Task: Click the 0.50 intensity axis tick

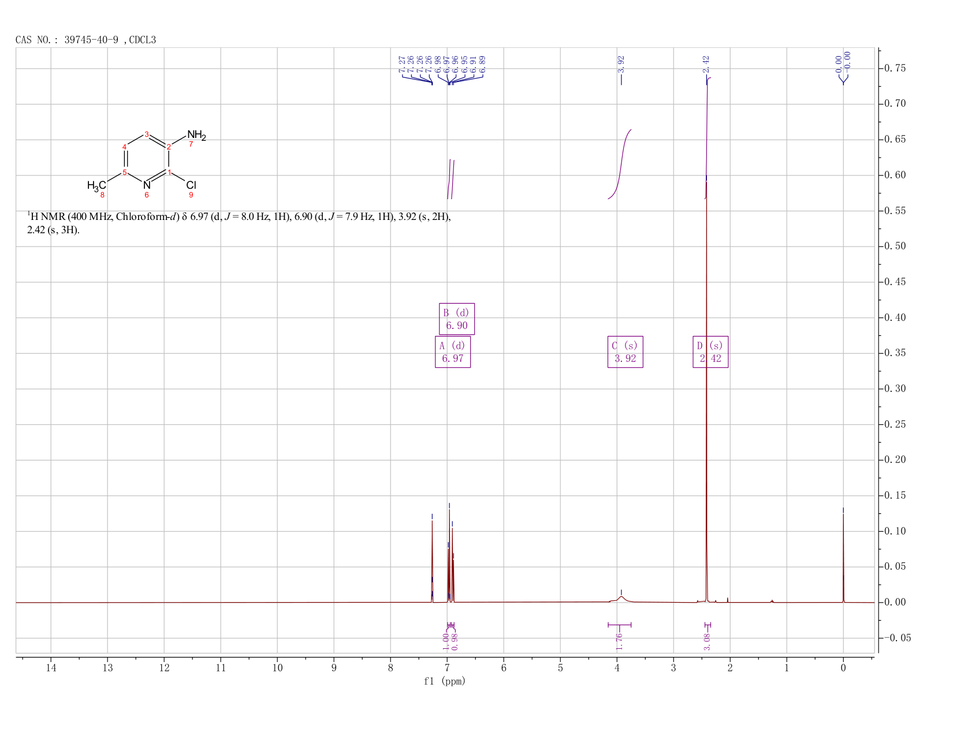Action: [895, 246]
